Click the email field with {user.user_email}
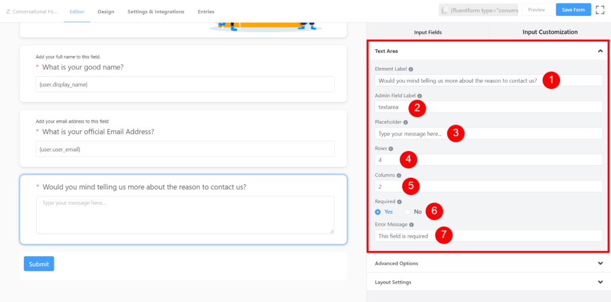This screenshot has width=611, height=302. tap(185, 149)
